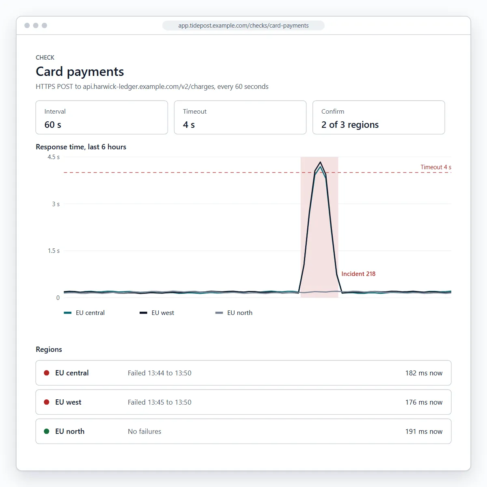Open the Interval 60 s card

coord(102,117)
